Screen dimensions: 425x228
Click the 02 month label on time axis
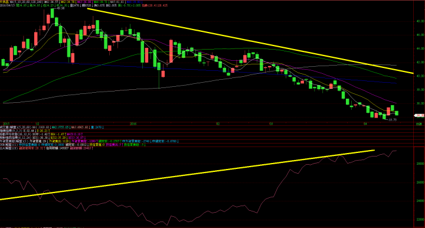tap(218, 123)
